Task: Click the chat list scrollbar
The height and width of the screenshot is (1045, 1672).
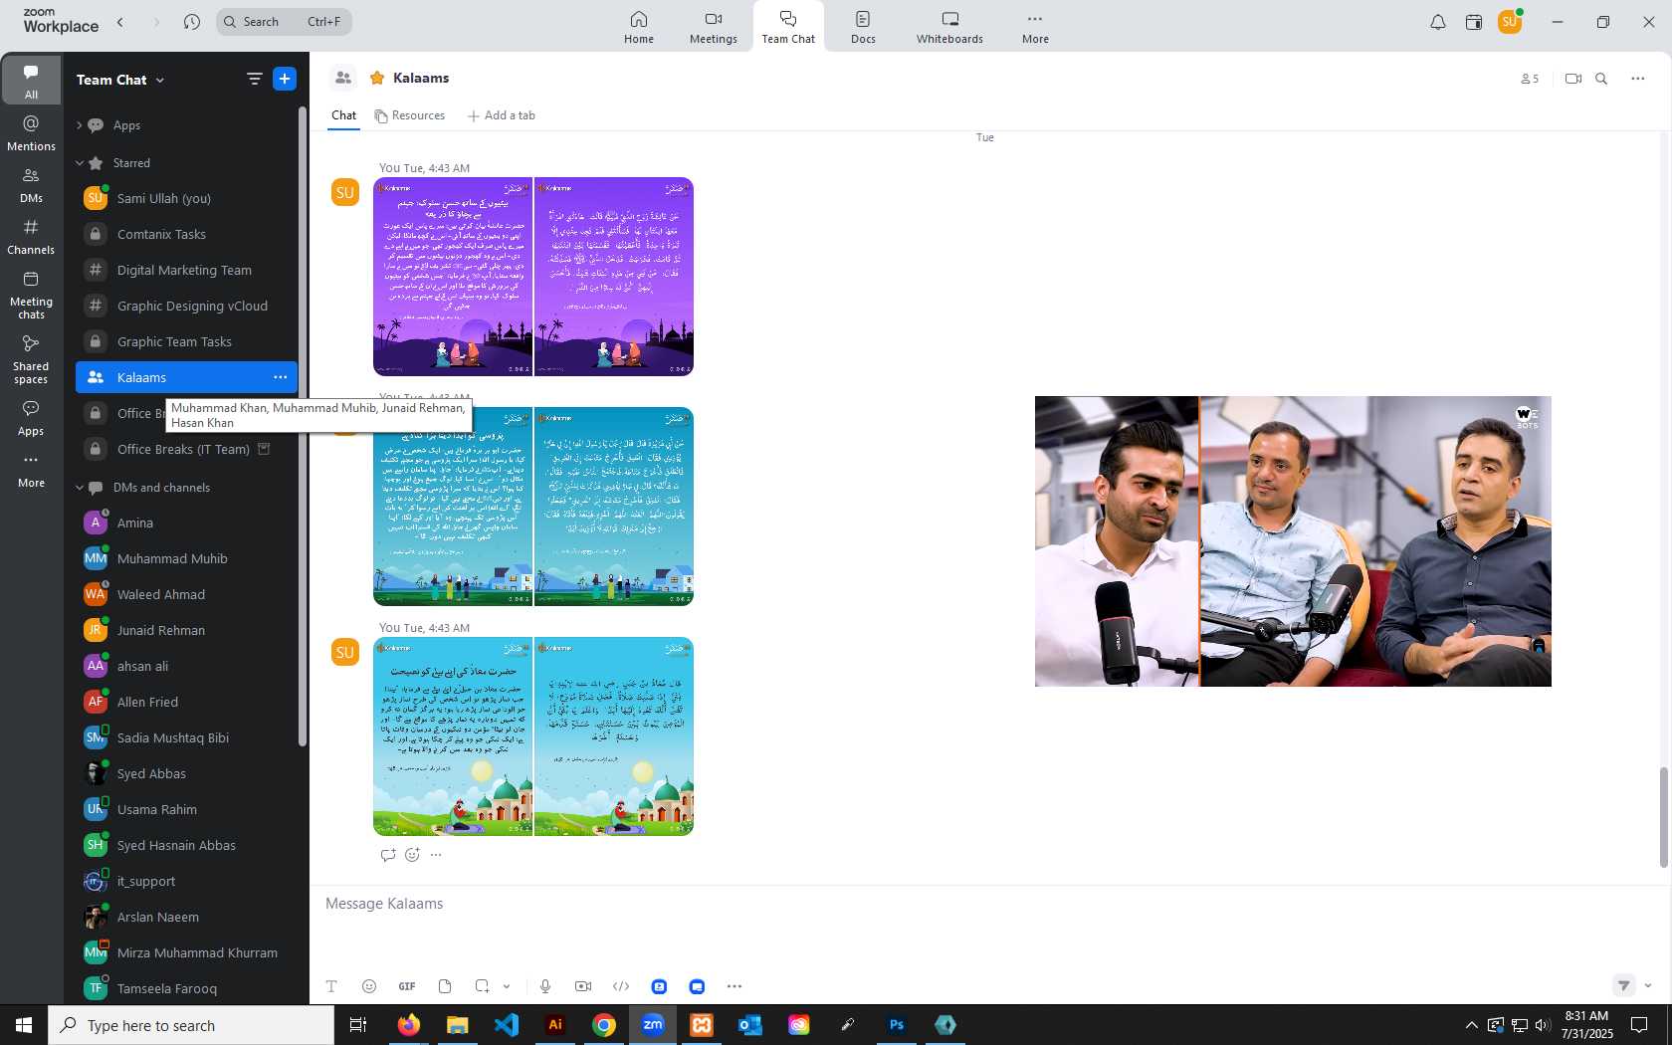Action: click(x=302, y=426)
